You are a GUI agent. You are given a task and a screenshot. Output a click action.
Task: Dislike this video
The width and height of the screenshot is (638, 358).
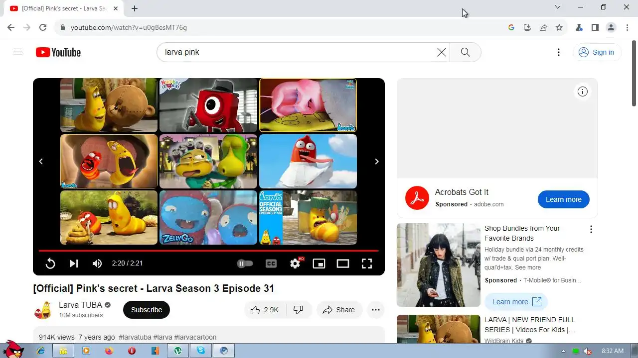[x=299, y=310]
